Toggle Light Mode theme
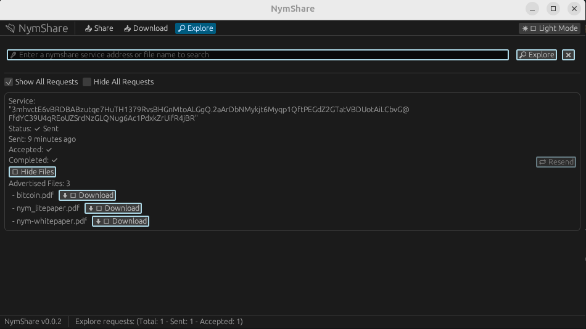Screen dimensions: 586x329 [x=550, y=28]
